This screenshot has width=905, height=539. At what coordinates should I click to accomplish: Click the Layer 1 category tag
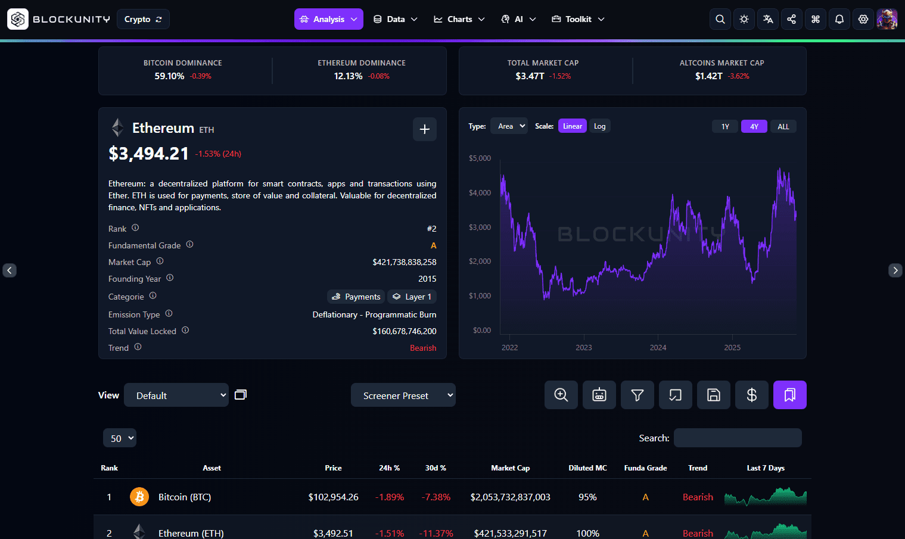click(x=412, y=297)
